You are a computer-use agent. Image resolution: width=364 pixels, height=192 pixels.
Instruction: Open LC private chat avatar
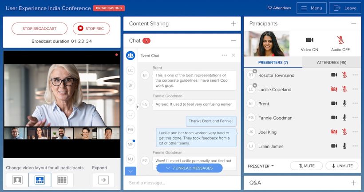(131, 70)
